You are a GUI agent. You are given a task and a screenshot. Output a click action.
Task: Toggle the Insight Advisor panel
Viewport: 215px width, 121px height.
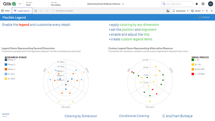(x=22, y=11)
